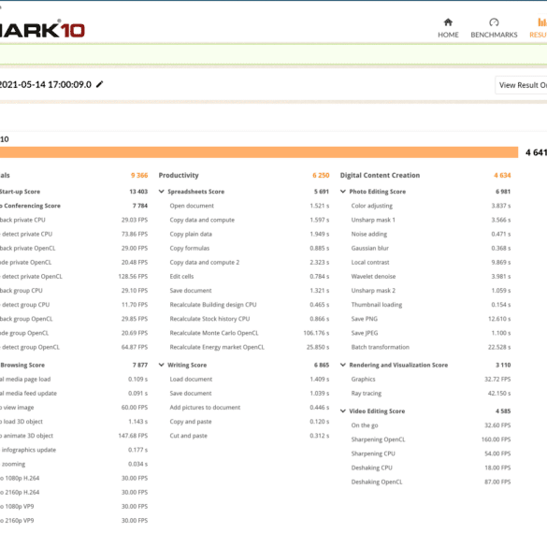Collapse the Video Editing Score section
This screenshot has height=547, width=547.
click(343, 410)
